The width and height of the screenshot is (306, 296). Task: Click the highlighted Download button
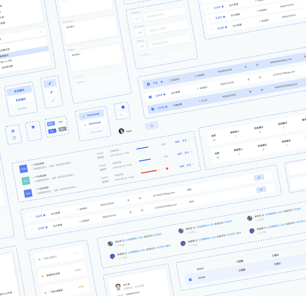click(x=91, y=115)
